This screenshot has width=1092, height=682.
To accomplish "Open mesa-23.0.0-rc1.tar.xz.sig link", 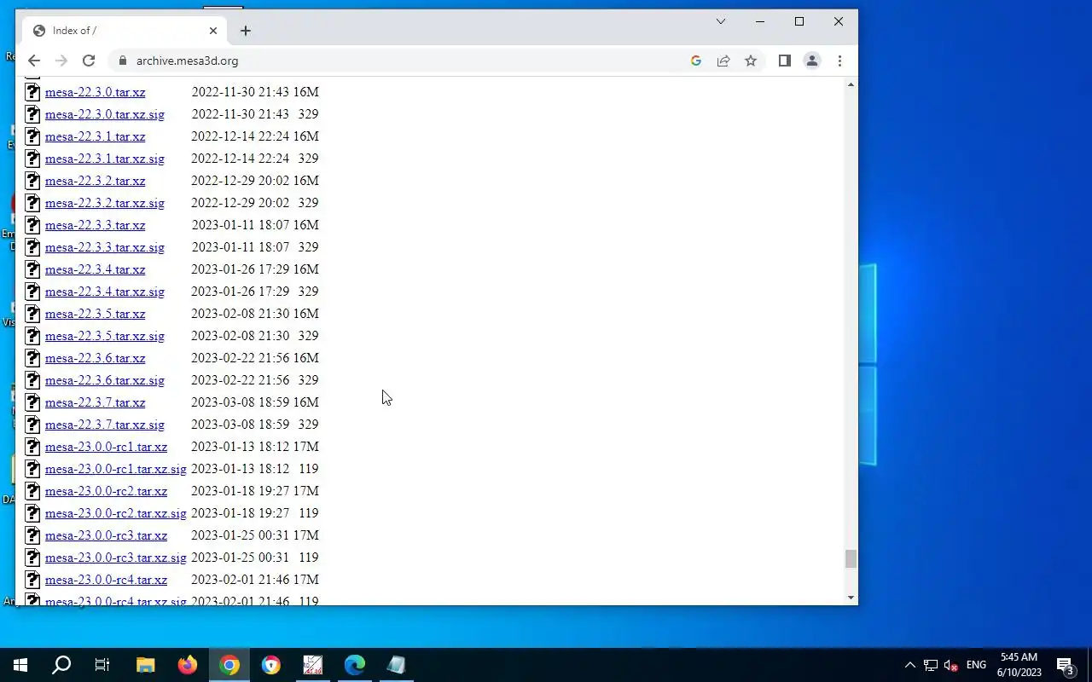I will pos(115,469).
